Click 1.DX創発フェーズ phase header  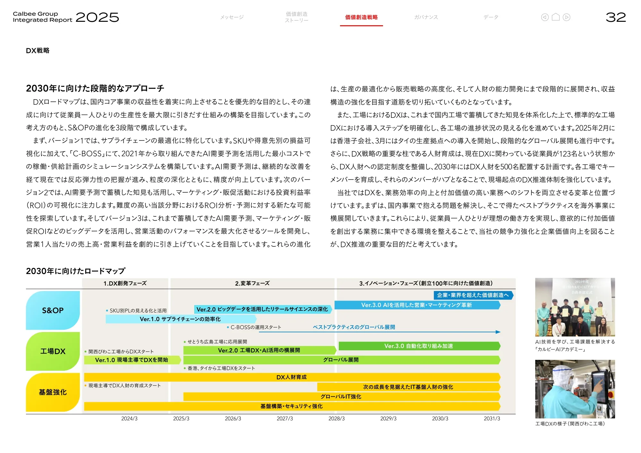click(125, 283)
